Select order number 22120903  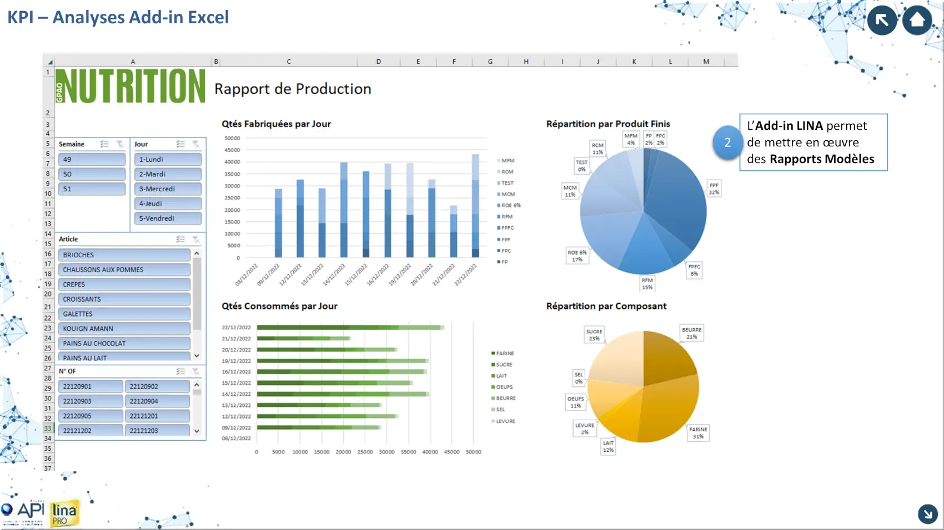coord(91,401)
